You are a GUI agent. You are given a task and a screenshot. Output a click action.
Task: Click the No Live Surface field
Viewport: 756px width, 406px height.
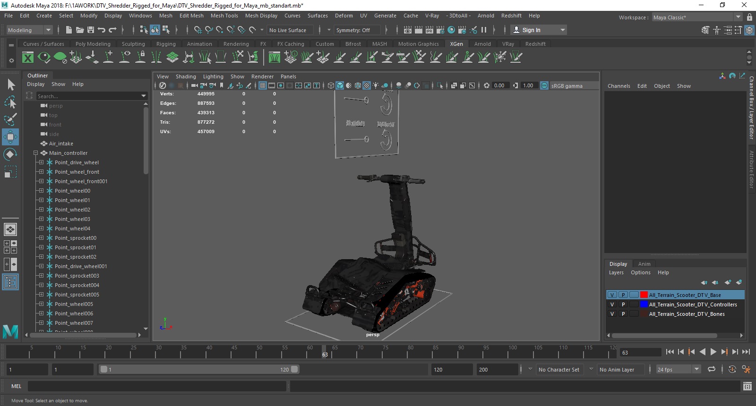coord(290,30)
